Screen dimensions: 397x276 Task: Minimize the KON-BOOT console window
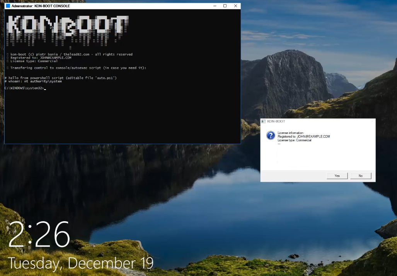(215, 6)
